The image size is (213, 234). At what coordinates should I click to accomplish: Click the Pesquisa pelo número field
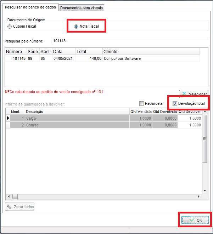[x=129, y=41]
